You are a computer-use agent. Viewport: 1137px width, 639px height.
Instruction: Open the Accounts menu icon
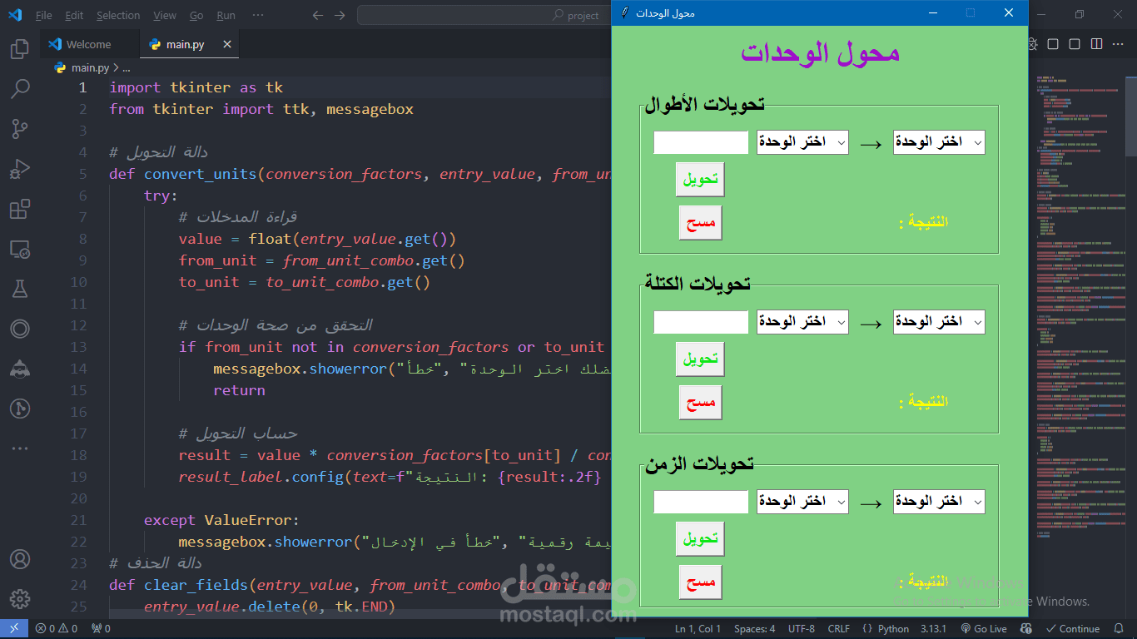click(20, 559)
